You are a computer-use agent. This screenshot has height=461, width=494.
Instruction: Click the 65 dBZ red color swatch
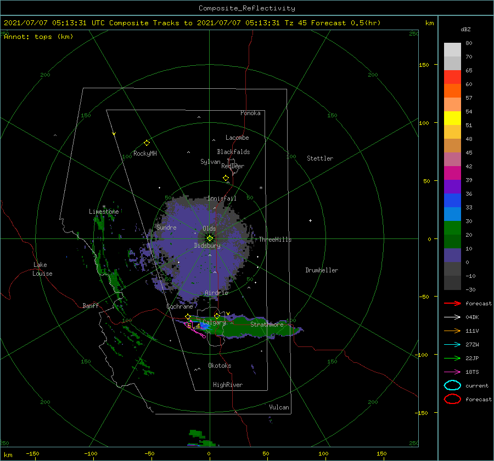(452, 77)
